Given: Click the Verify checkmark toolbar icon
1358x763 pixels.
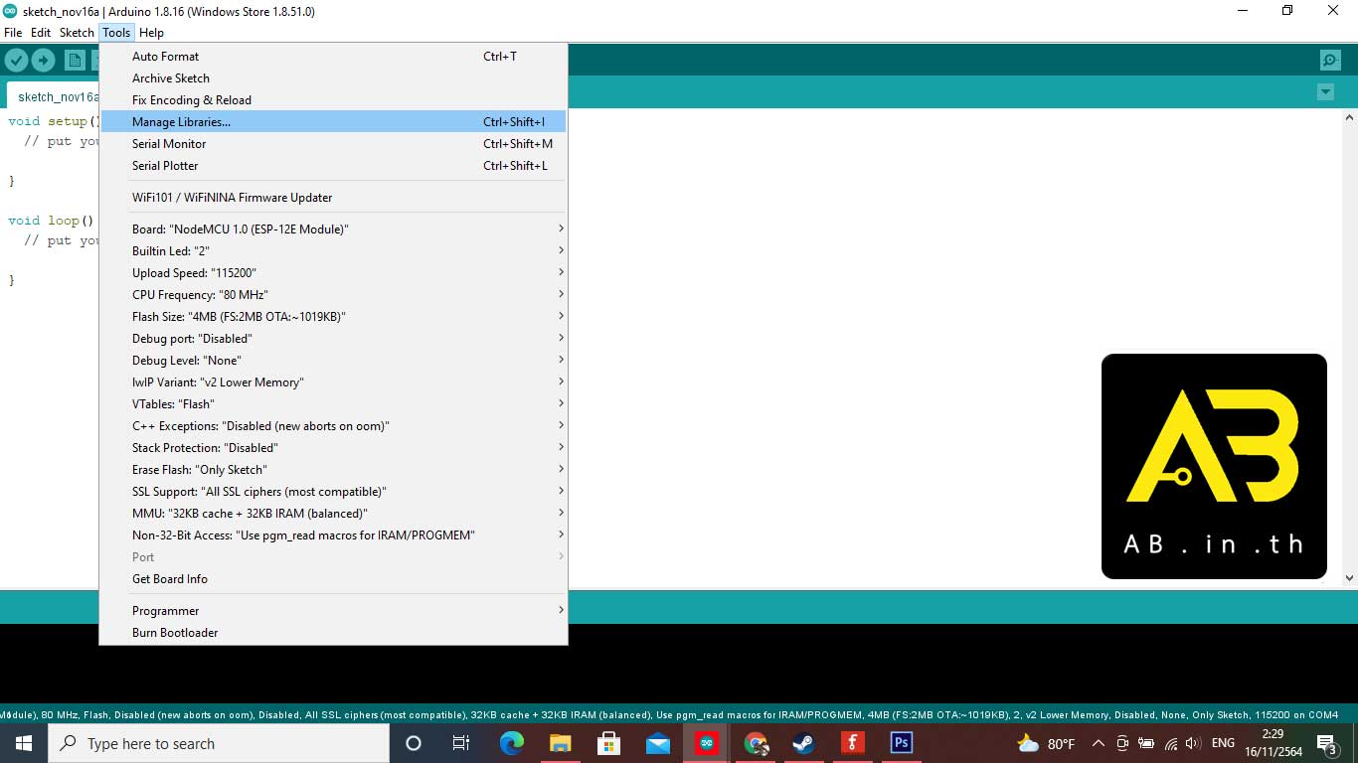Looking at the screenshot, I should tap(16, 61).
